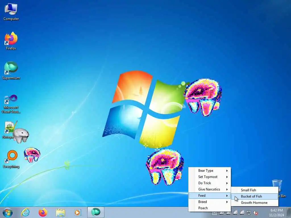Image resolution: width=291 pixels, height=218 pixels.
Task: Launch Internet Explorer from the taskbar
Action: tap(25, 212)
